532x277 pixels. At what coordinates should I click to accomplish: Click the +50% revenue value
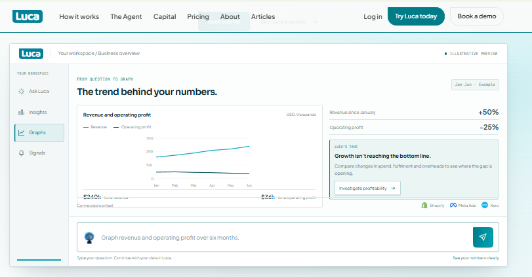(x=488, y=112)
